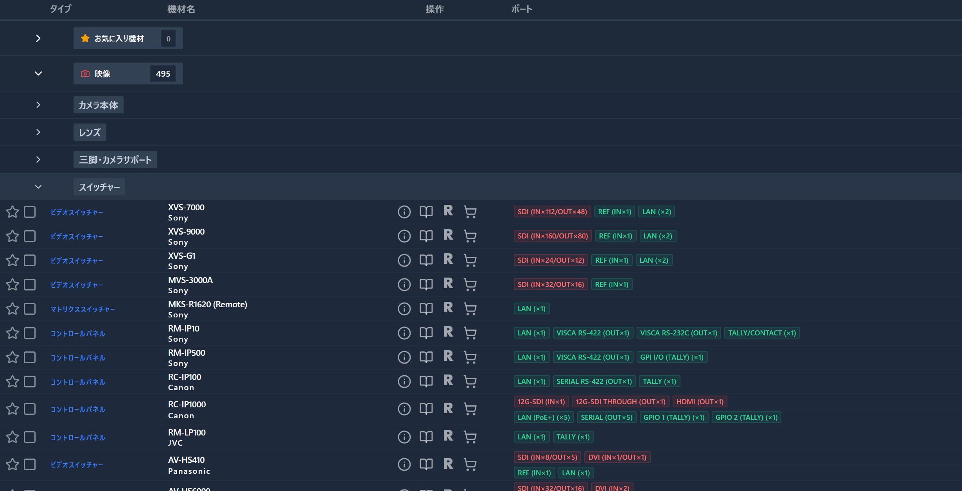Click TALLY/CONTACT (×1) port tag
962x491 pixels.
pyautogui.click(x=762, y=333)
